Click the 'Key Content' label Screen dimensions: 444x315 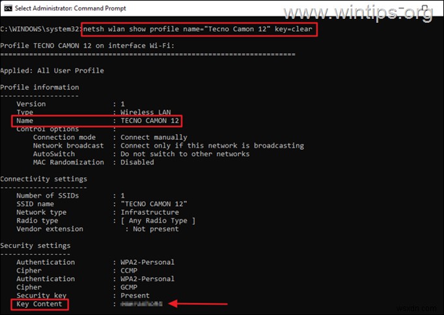click(x=39, y=304)
